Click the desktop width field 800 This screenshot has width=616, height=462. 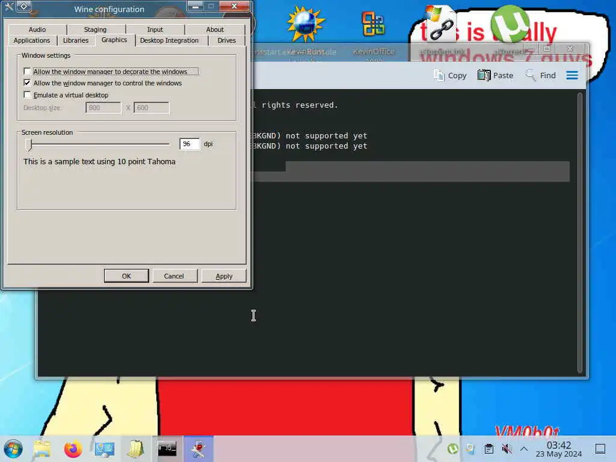tap(103, 108)
